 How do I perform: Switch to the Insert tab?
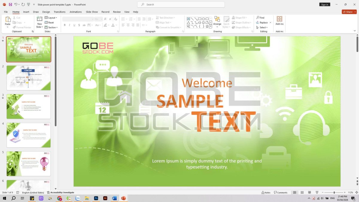[x=26, y=12]
